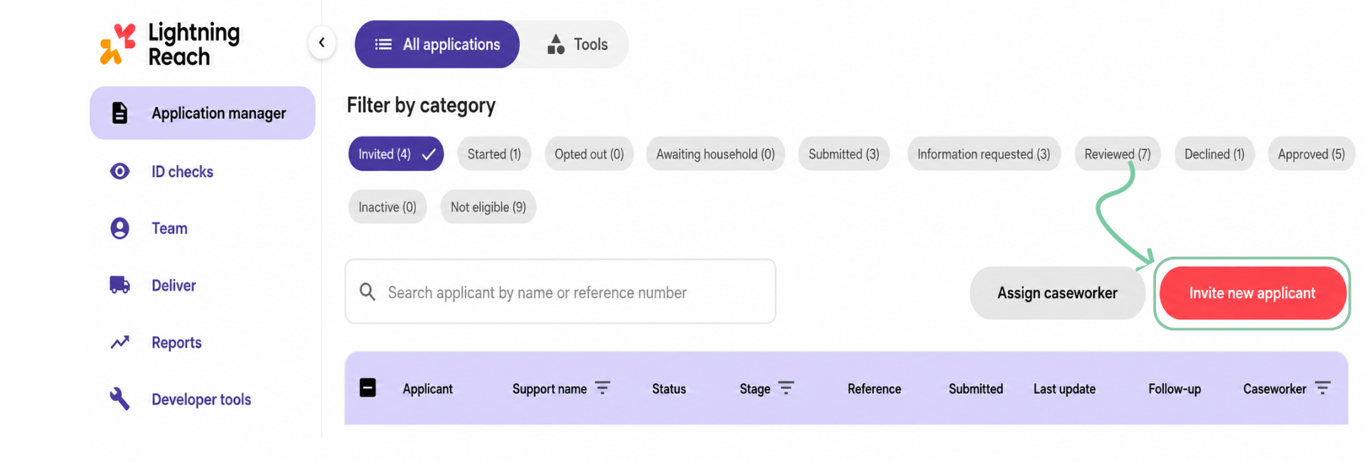Click the Assign caseworker button
The width and height of the screenshot is (1365, 462).
(x=1057, y=293)
